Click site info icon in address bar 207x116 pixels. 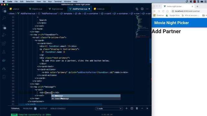coord(173,11)
